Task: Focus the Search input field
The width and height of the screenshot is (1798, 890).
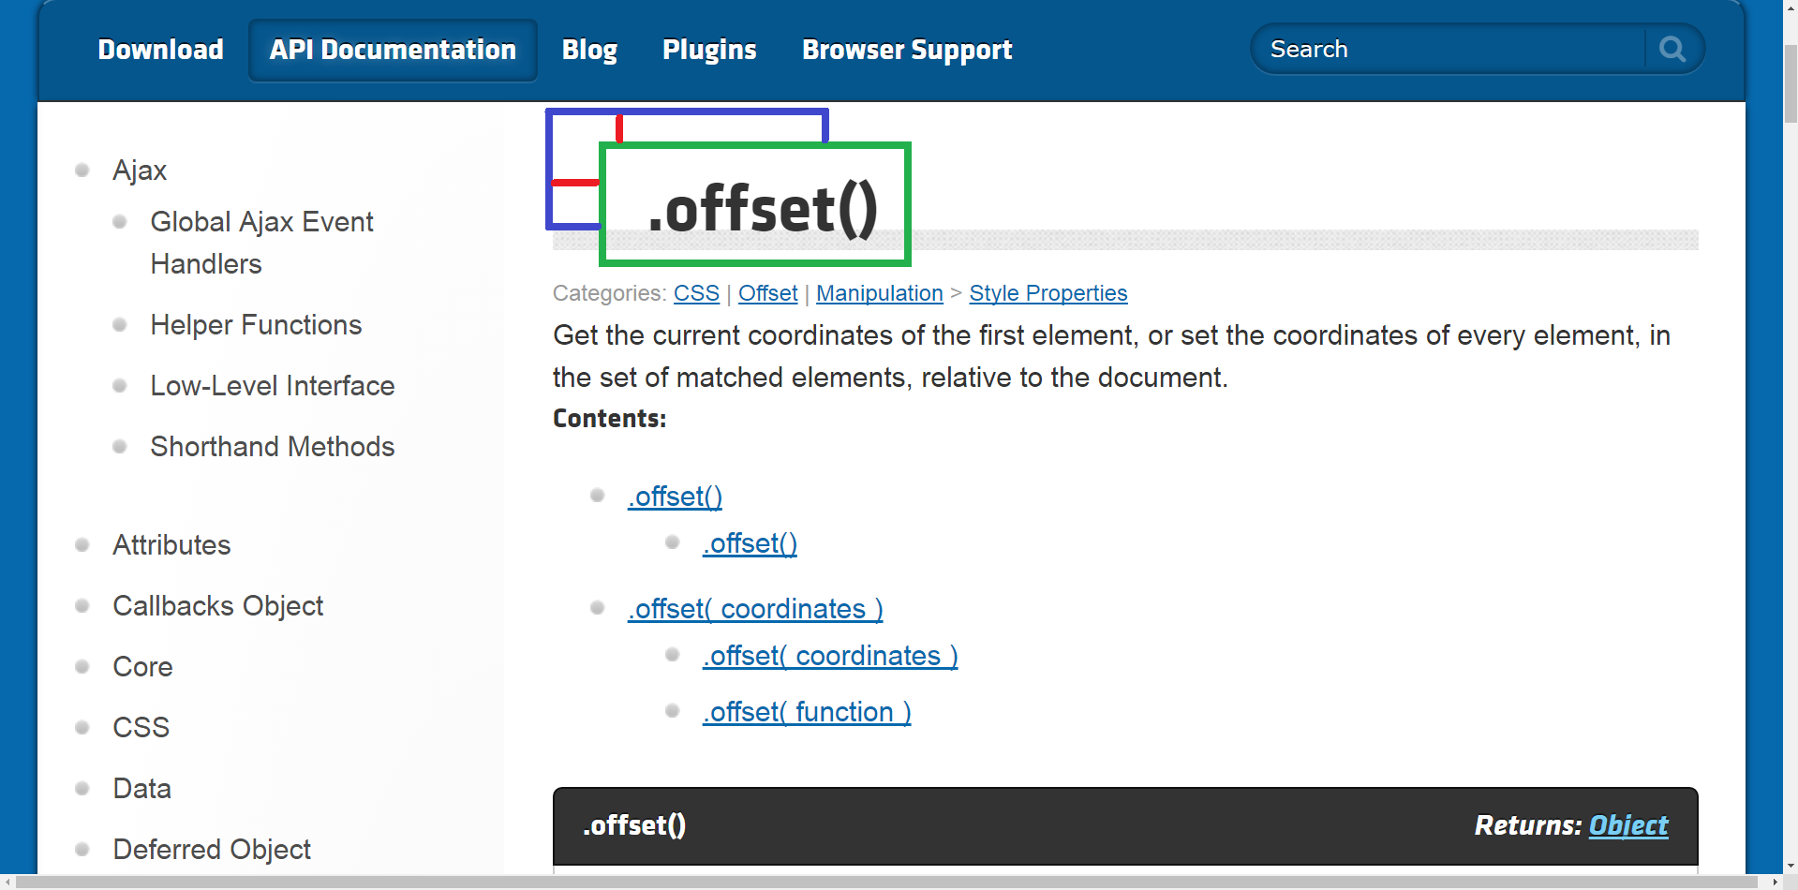Action: pyautogui.click(x=1448, y=49)
